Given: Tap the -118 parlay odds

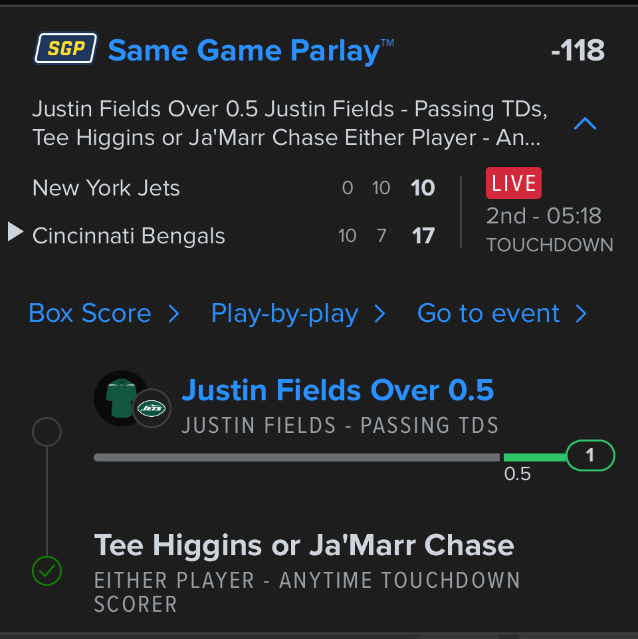Looking at the screenshot, I should [578, 51].
